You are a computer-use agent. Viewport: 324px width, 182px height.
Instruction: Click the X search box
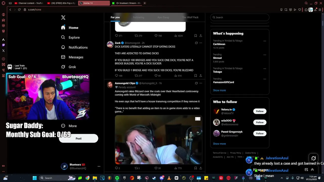(x=240, y=17)
